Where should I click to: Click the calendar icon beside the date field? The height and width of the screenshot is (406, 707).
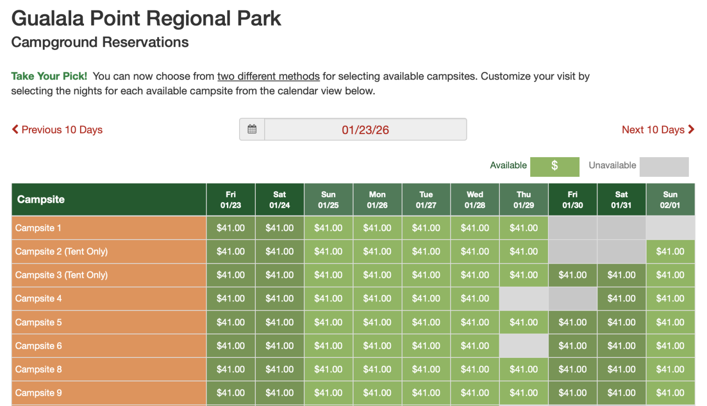click(252, 130)
